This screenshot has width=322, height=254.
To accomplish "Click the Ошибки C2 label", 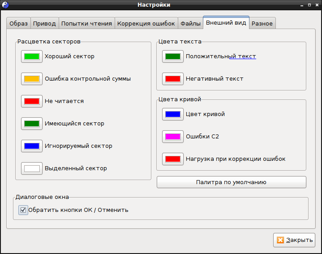I will [x=202, y=136].
